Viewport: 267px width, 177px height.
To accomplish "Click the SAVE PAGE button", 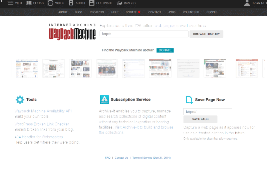I will tap(200, 119).
